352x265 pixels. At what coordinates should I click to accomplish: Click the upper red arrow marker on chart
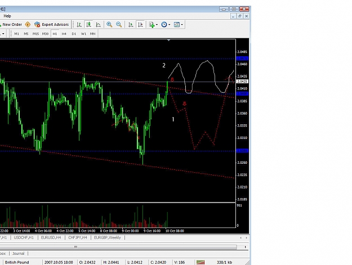click(172, 79)
